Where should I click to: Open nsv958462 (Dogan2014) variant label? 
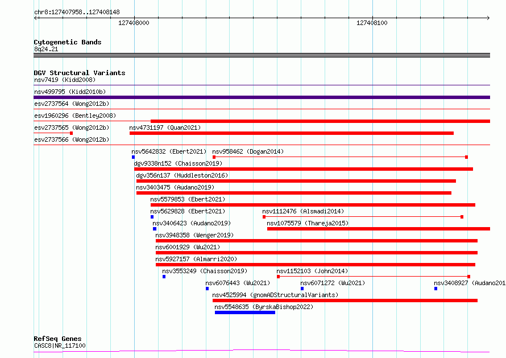coord(248,151)
